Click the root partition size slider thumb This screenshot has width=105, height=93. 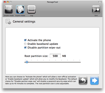(27, 62)
